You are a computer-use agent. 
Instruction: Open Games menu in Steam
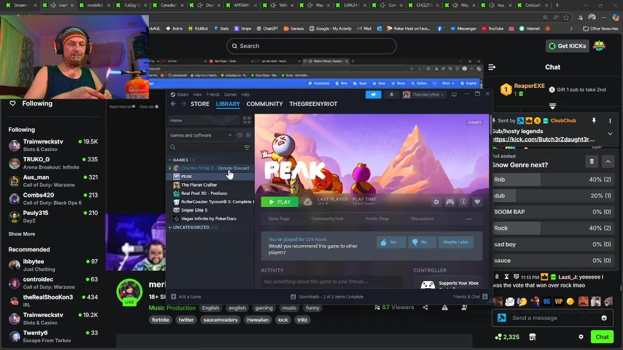click(230, 94)
